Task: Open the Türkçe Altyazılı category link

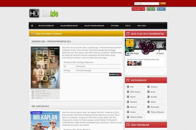Action: coord(157,112)
